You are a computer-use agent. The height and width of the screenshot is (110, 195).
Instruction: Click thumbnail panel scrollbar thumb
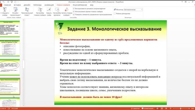pyautogui.click(x=23, y=64)
